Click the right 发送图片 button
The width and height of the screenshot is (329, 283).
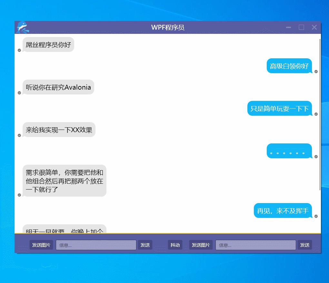pyautogui.click(x=201, y=245)
